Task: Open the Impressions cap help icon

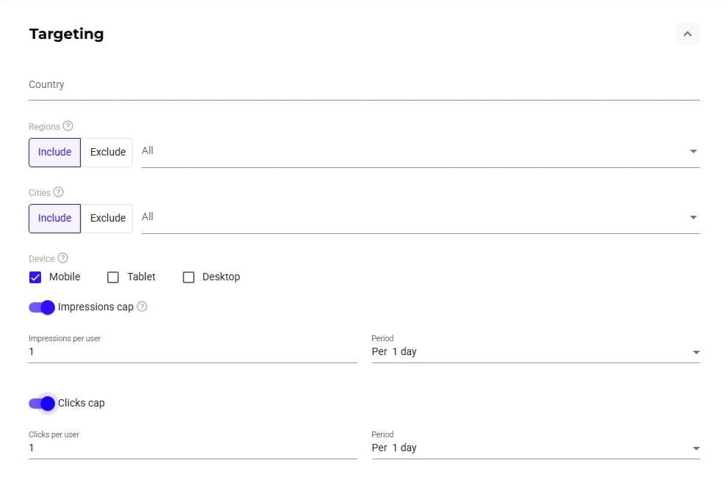Action: [x=142, y=306]
